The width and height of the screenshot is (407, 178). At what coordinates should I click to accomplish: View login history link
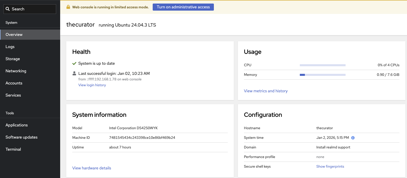(x=92, y=85)
